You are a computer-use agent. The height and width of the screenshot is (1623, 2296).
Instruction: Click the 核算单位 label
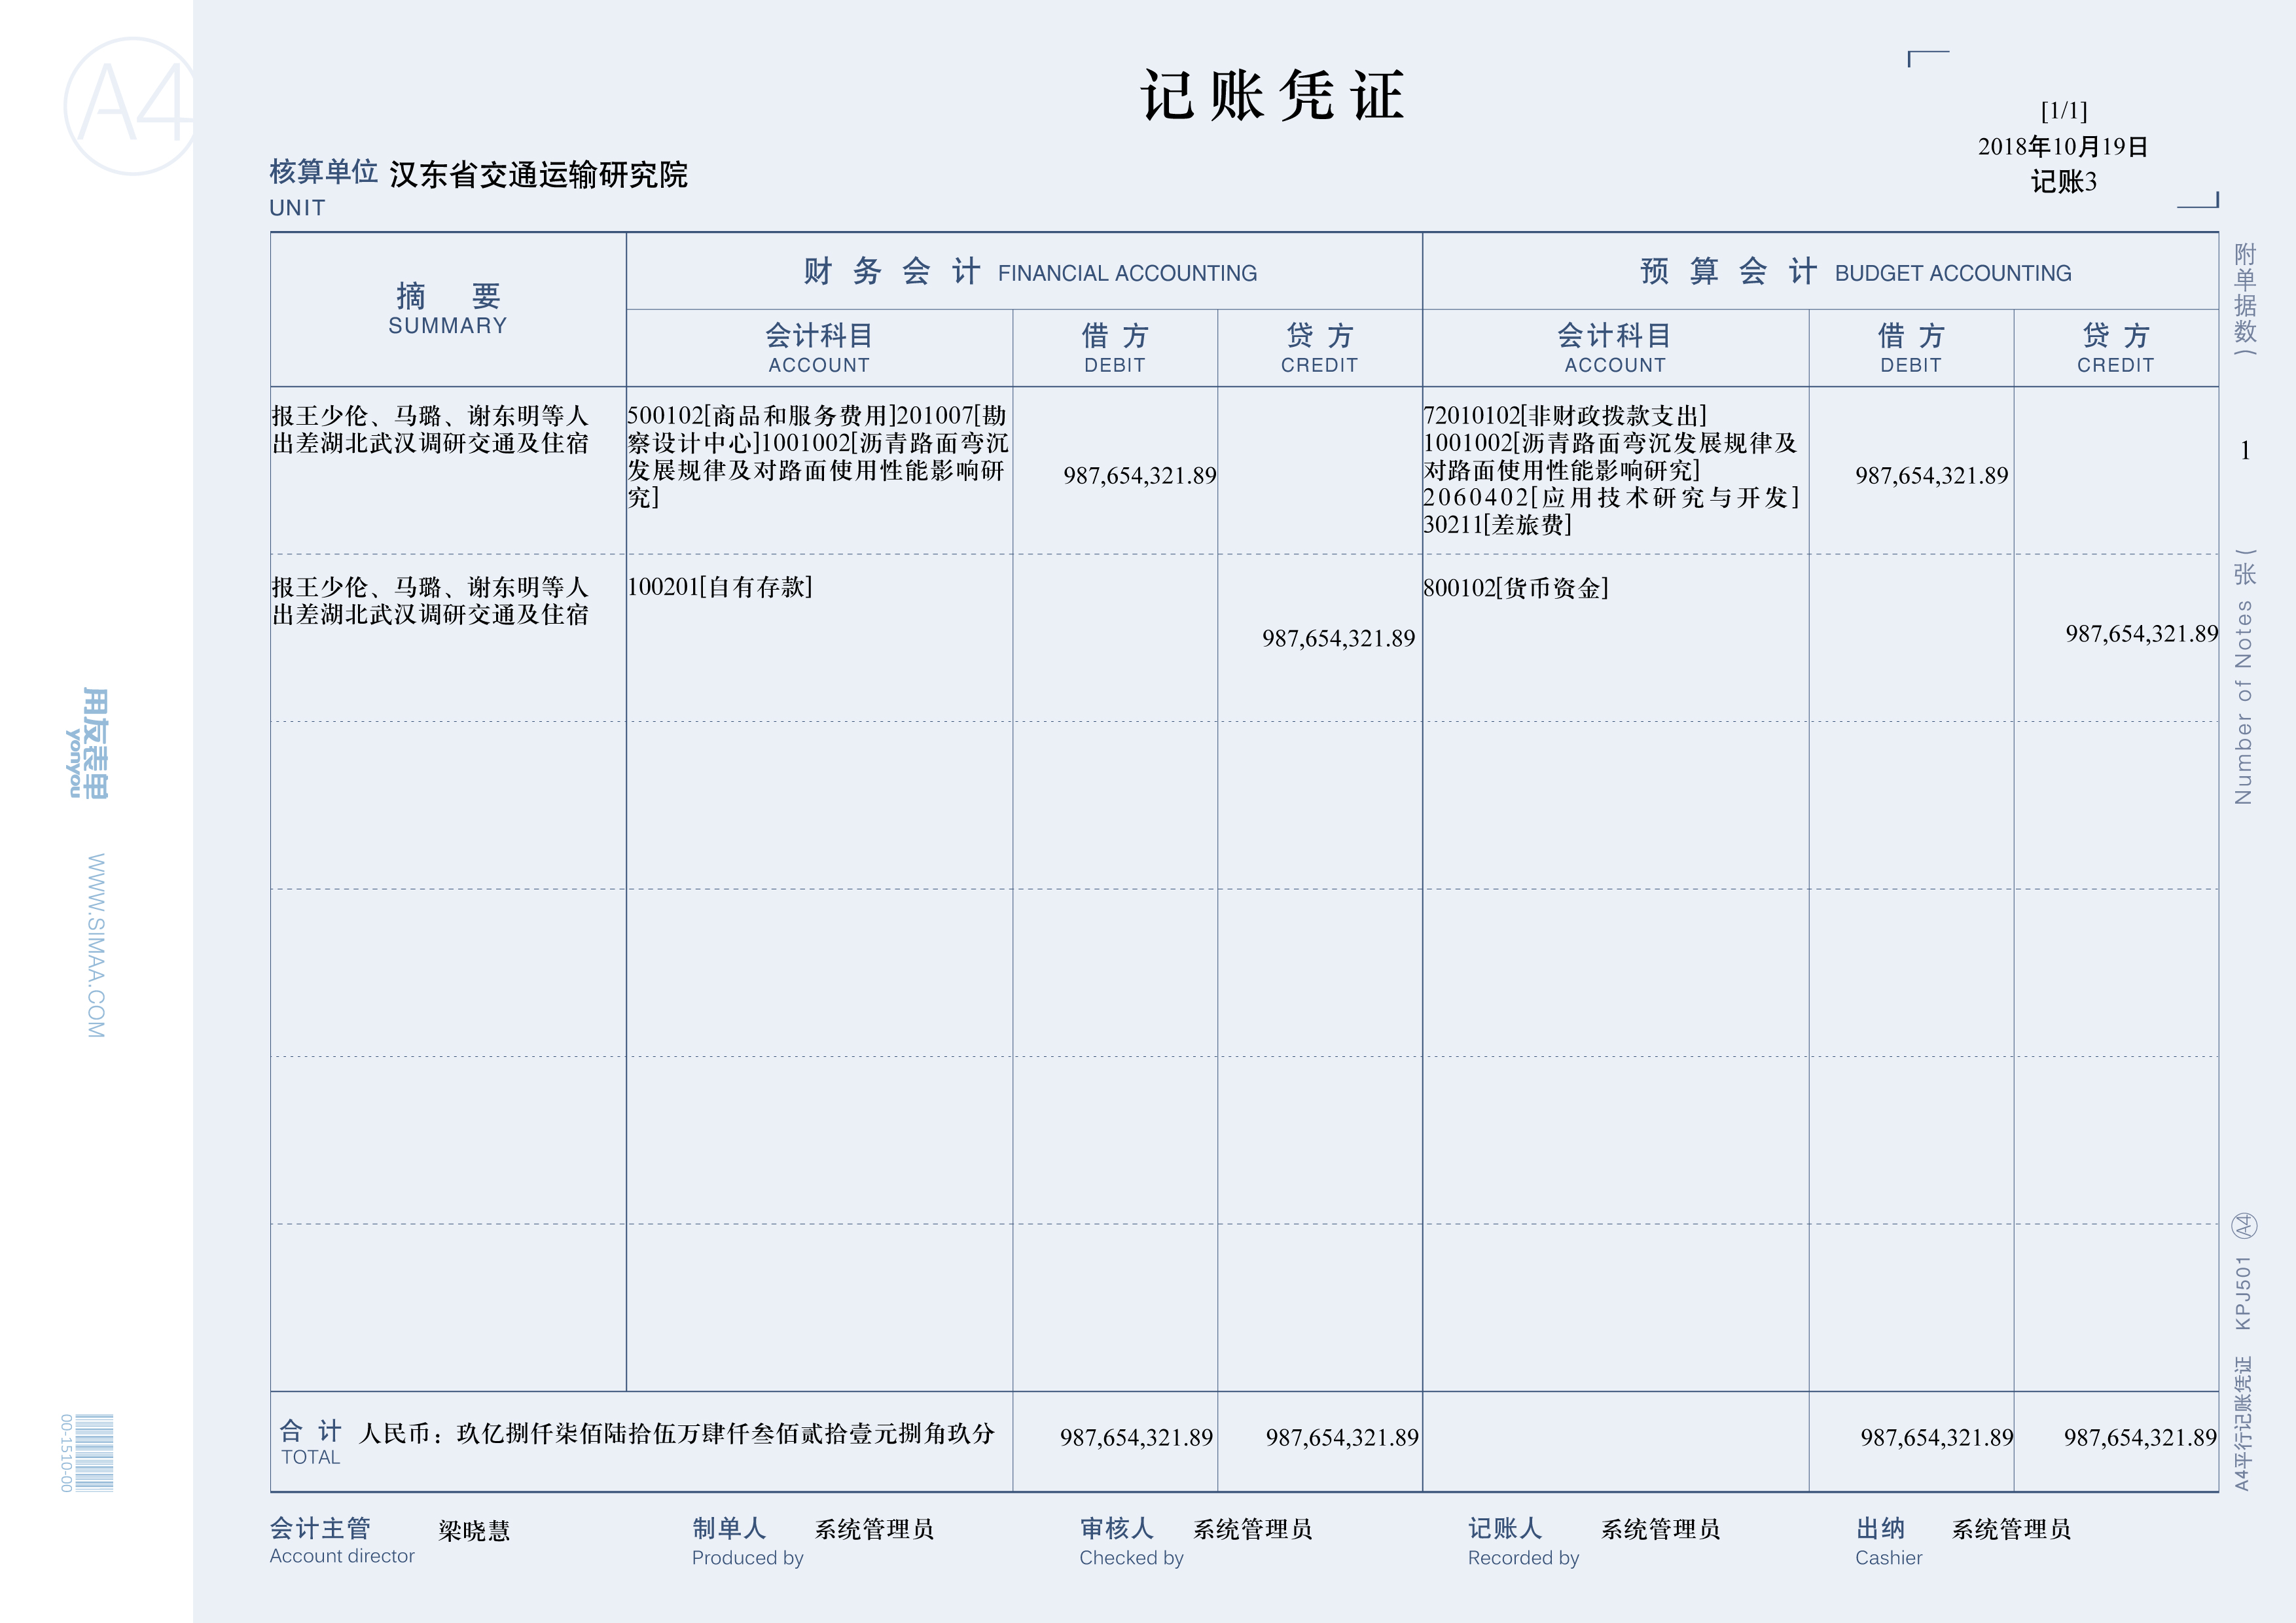323,172
